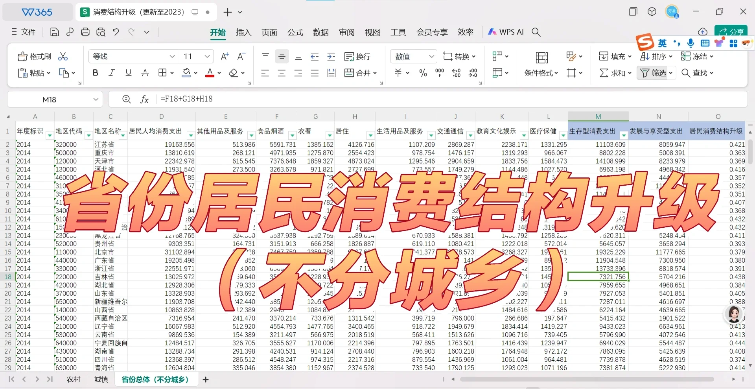755x389 pixels.
Task: Click the Print icon
Action: (x=85, y=32)
